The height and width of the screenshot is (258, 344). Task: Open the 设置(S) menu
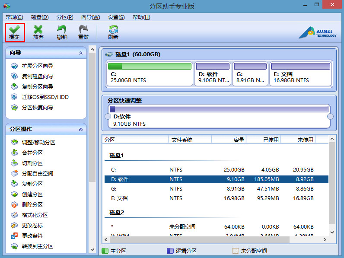coord(116,17)
